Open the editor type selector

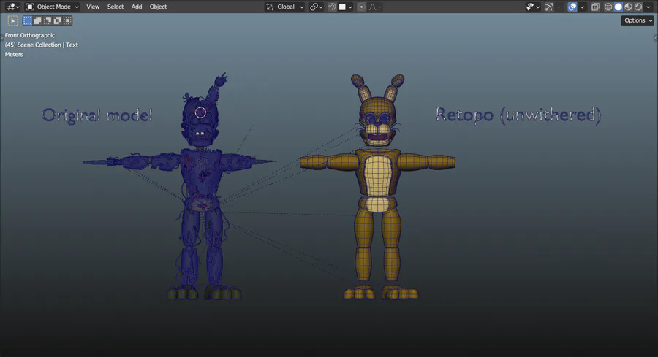tap(12, 7)
